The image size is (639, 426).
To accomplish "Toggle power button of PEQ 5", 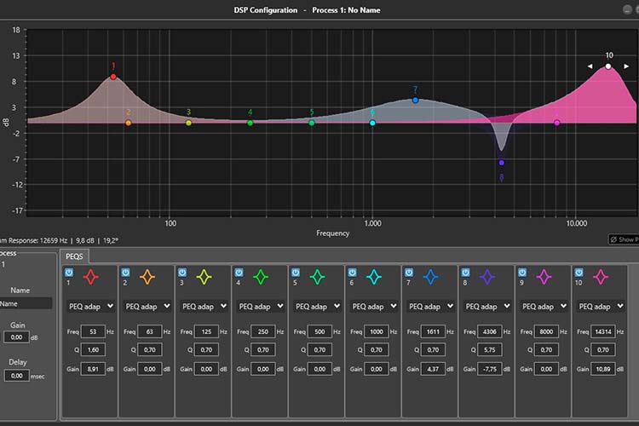I will (296, 273).
